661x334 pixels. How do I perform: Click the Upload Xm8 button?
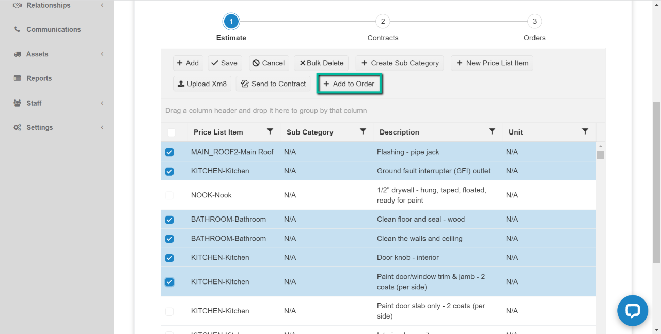202,84
